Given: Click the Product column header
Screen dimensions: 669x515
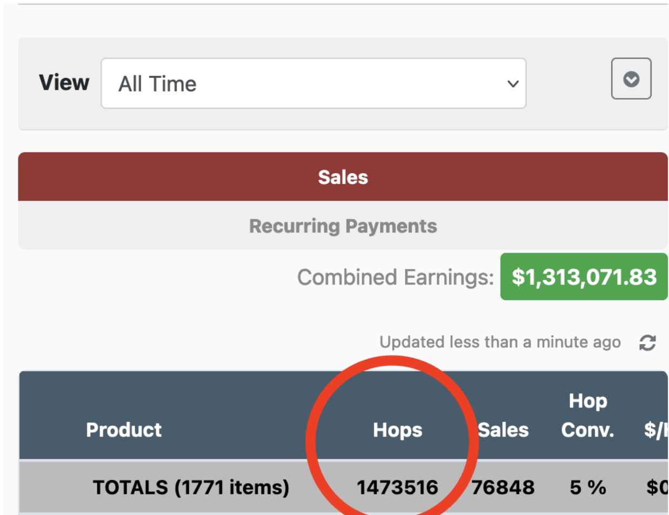Looking at the screenshot, I should click(123, 430).
